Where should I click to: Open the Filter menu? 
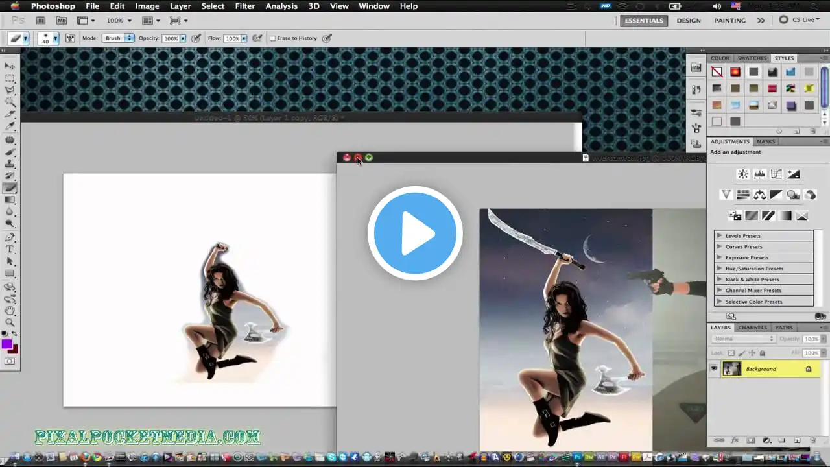click(x=244, y=6)
